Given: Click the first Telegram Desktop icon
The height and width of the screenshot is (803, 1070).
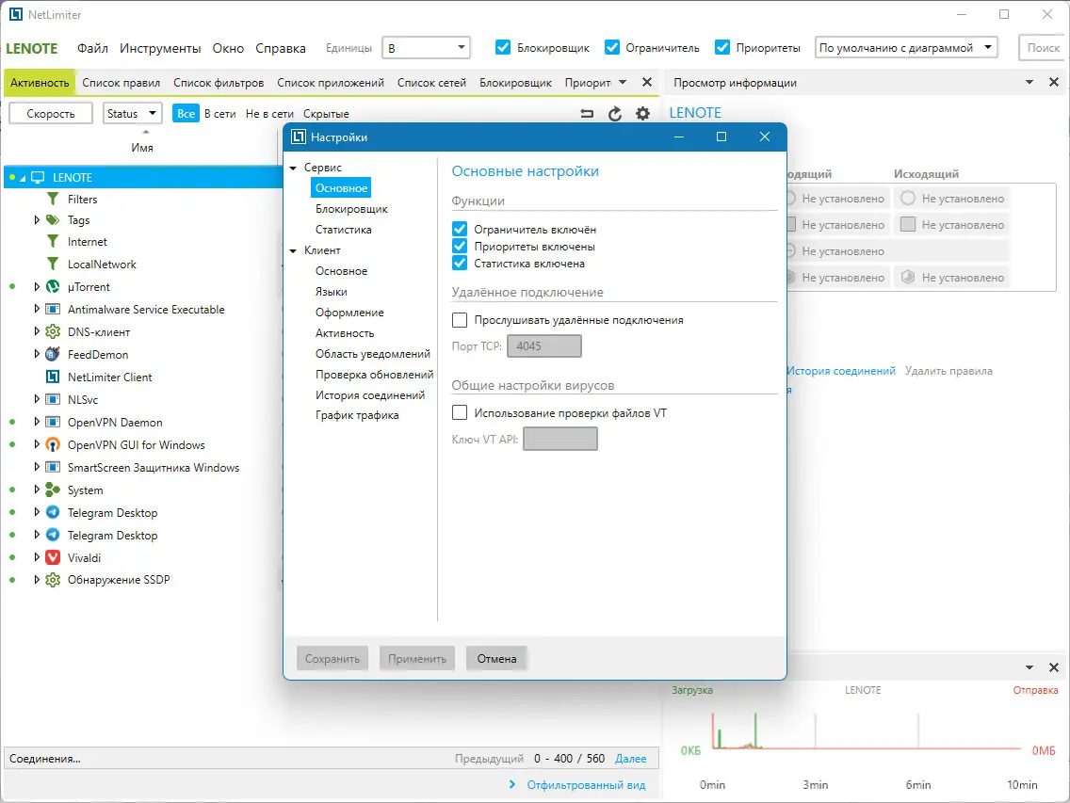Looking at the screenshot, I should [53, 512].
